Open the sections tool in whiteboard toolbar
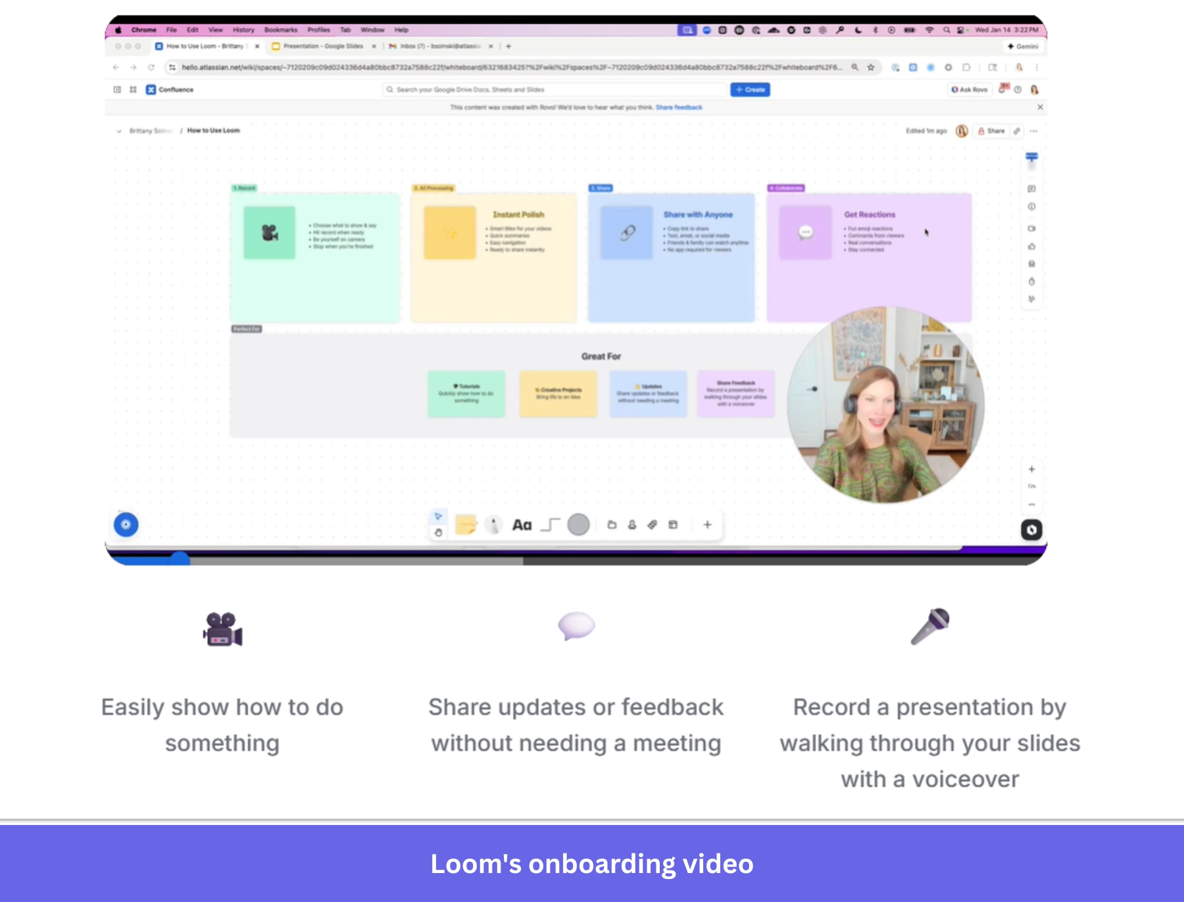 click(x=612, y=524)
